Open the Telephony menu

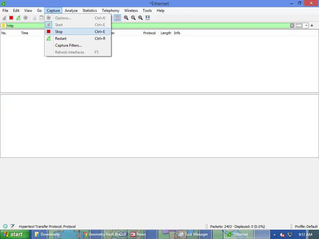[111, 11]
